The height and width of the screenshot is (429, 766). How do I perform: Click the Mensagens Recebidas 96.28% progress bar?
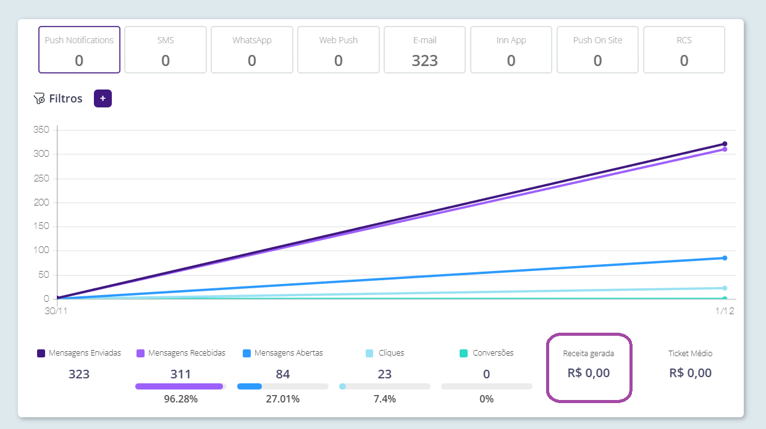pos(181,386)
